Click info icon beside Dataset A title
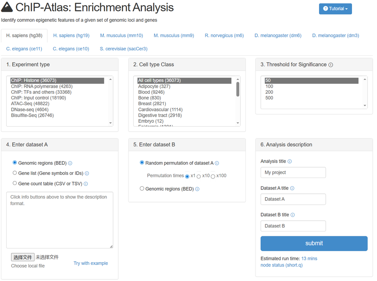The height and width of the screenshot is (281, 377). [x=292, y=188]
